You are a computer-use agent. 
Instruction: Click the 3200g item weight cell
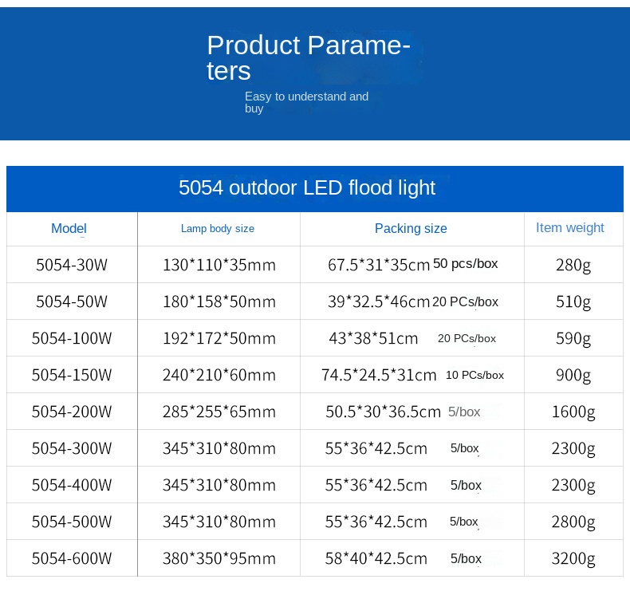[x=573, y=558]
